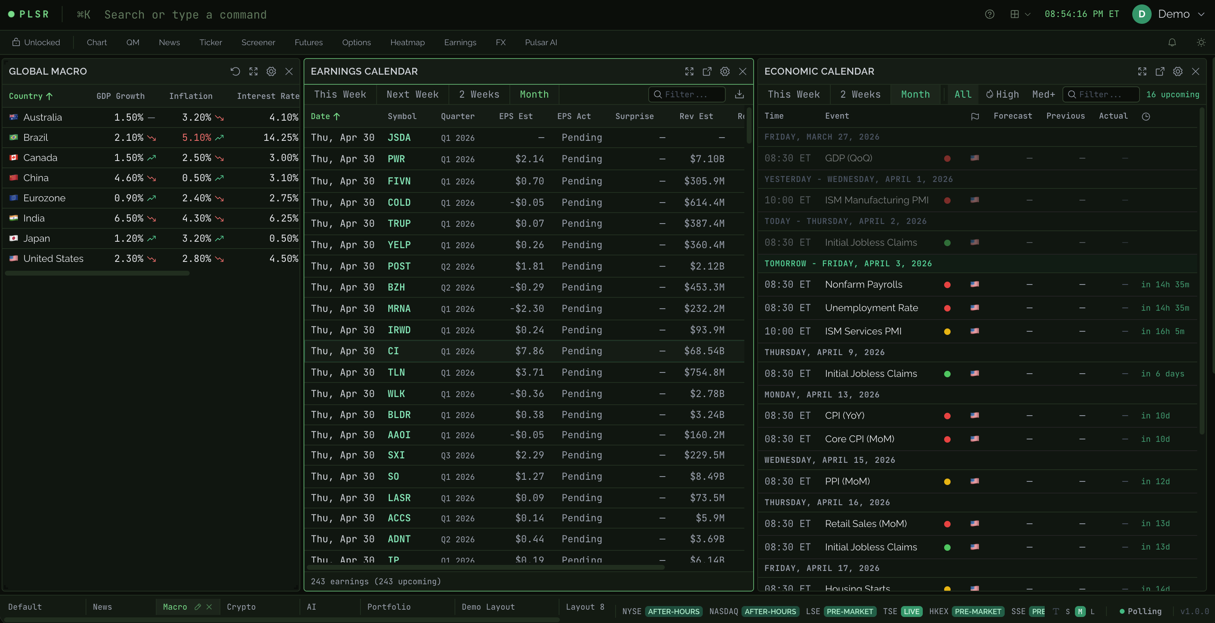The width and height of the screenshot is (1215, 623).
Task: Open the notifications bell
Action: tap(1172, 42)
